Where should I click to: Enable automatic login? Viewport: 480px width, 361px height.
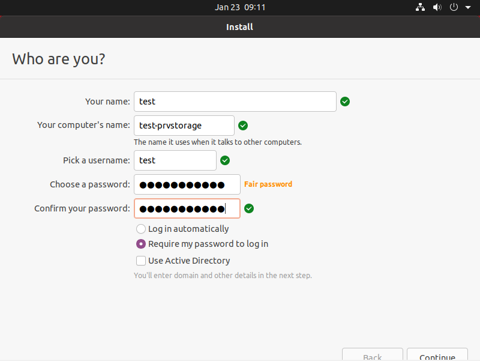click(x=140, y=229)
